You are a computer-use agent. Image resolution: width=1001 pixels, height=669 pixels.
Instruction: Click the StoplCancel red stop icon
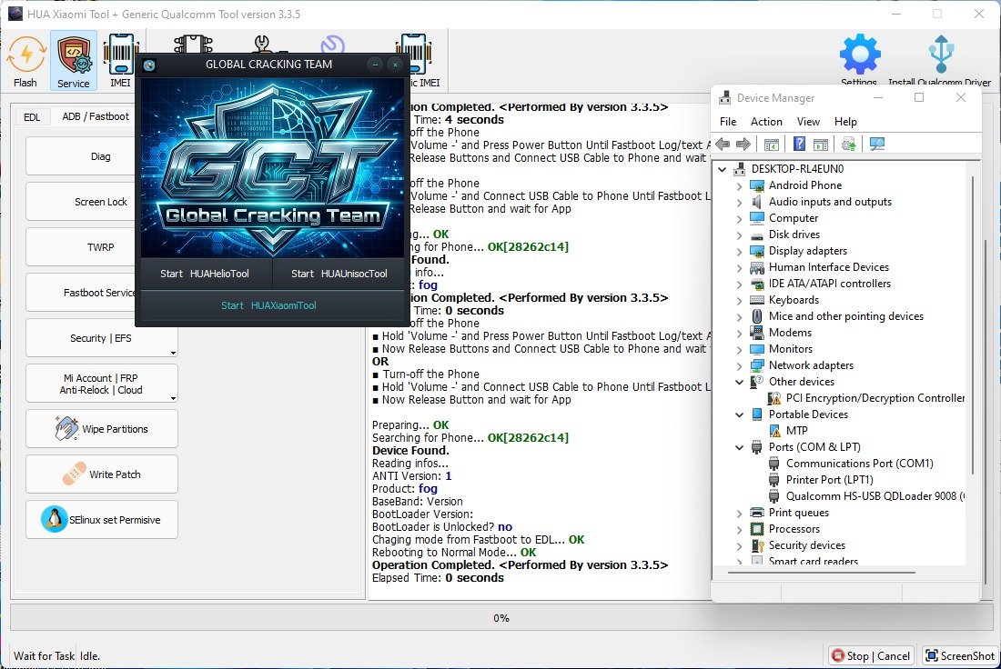point(837,655)
